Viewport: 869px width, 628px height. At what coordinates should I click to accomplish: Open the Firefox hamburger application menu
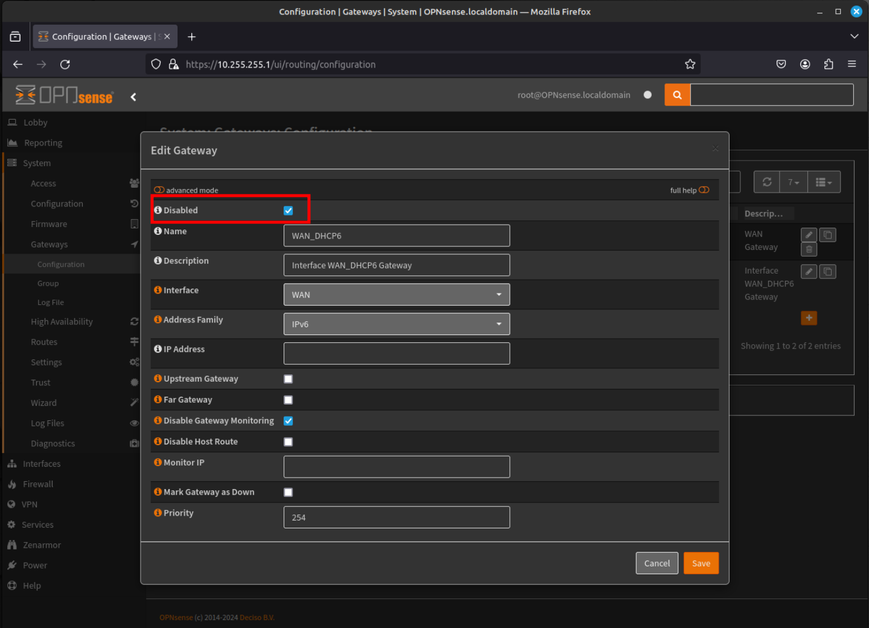tap(852, 64)
